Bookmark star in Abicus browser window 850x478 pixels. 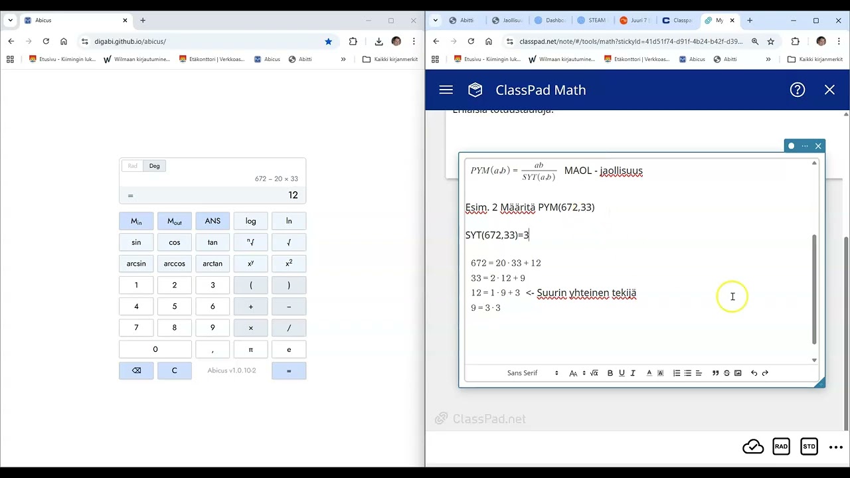tap(328, 41)
